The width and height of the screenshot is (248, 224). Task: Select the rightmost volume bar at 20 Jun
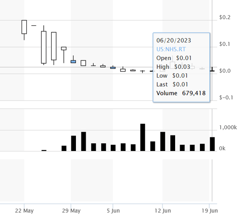pos(212,144)
